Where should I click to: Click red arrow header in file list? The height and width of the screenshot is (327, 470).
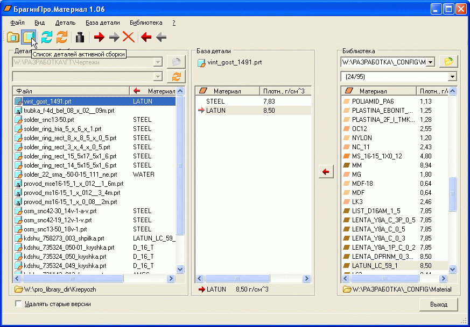[137, 91]
